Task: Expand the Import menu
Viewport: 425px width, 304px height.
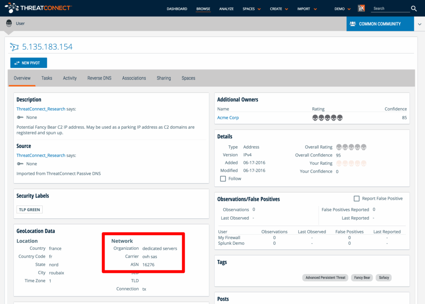Action: pyautogui.click(x=307, y=9)
